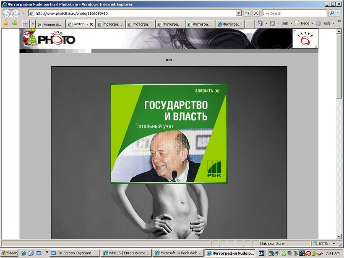
Task: Open the Page menu dropdown
Action: (305, 23)
